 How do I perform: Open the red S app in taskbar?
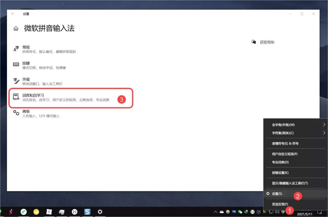(x=10, y=212)
